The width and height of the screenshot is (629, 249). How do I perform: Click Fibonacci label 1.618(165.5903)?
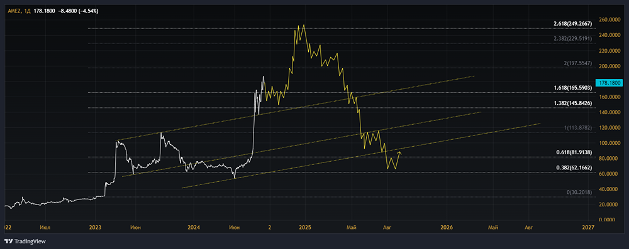572,88
